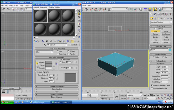Open the Material menu in Material Editor

(x=36, y=7)
